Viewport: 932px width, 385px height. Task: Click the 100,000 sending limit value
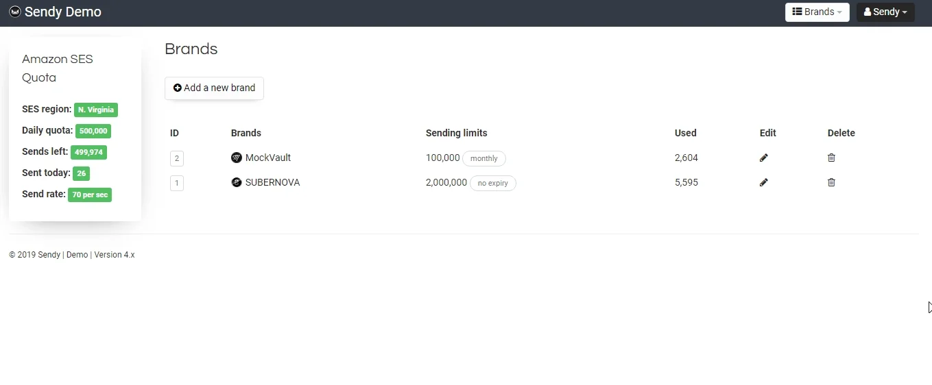[x=443, y=158]
